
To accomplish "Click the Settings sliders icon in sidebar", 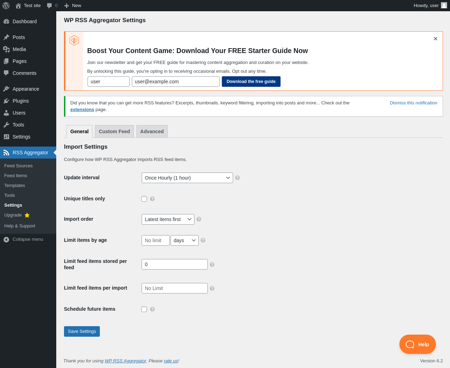I will coord(6,137).
